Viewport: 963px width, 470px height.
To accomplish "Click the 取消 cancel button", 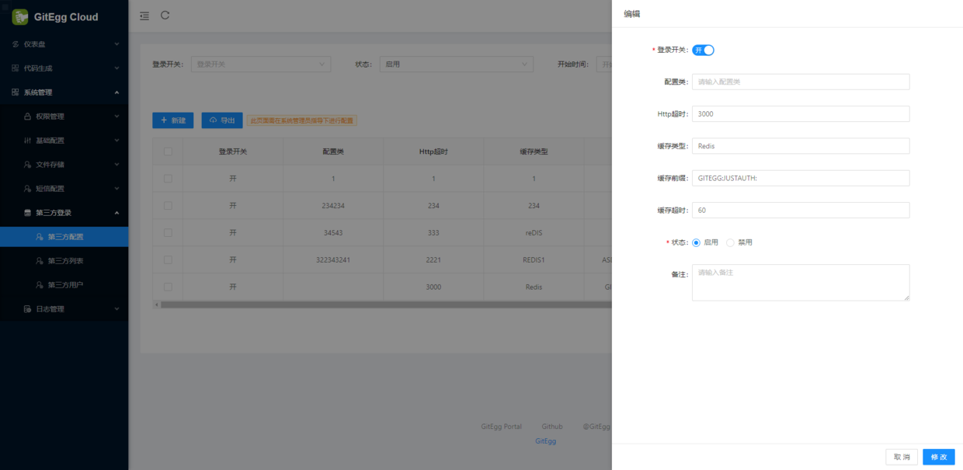I will pyautogui.click(x=902, y=457).
